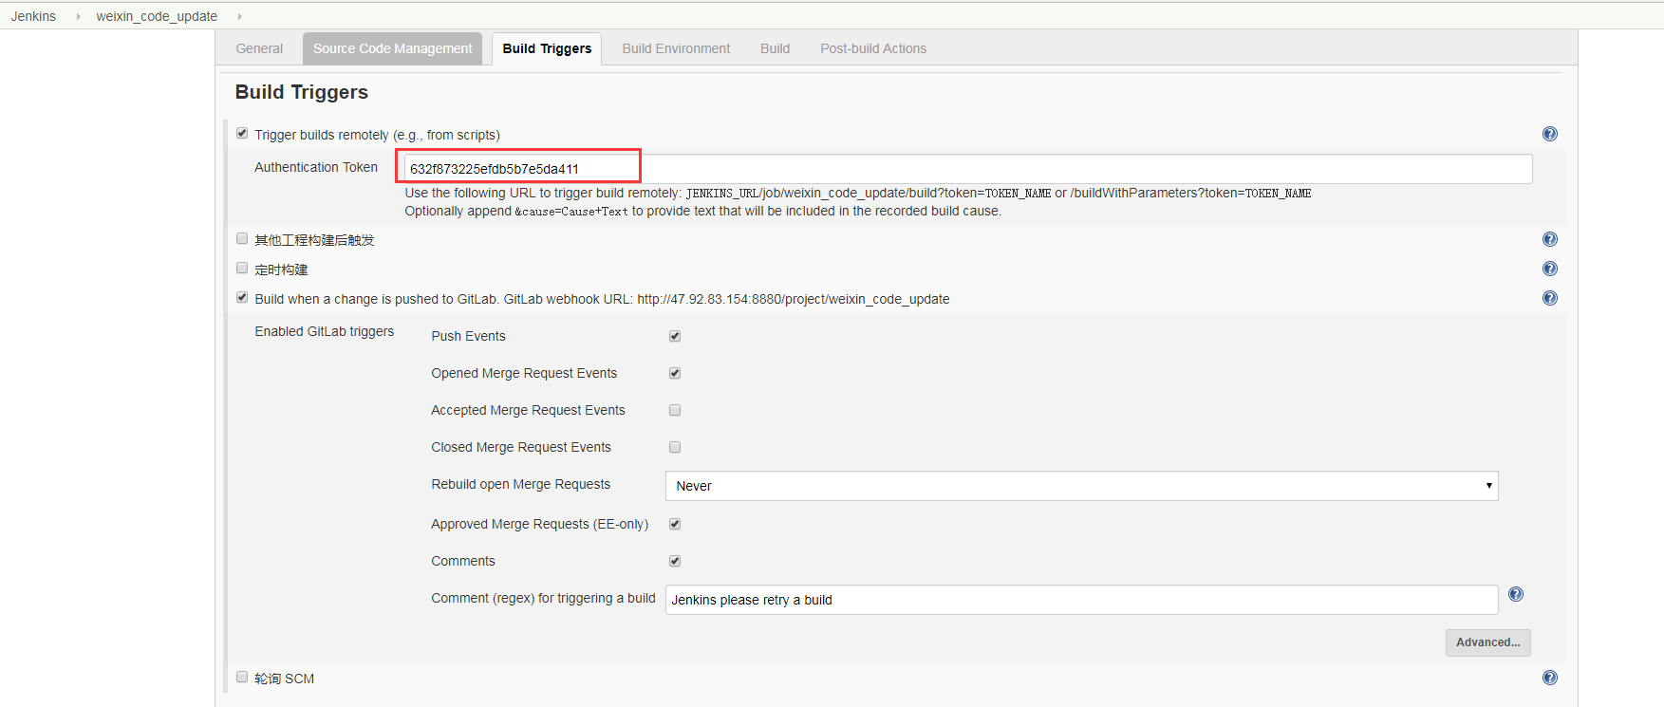This screenshot has height=707, width=1664.
Task: Open Rebuild open Merge Requests dropdown
Action: coord(1081,486)
